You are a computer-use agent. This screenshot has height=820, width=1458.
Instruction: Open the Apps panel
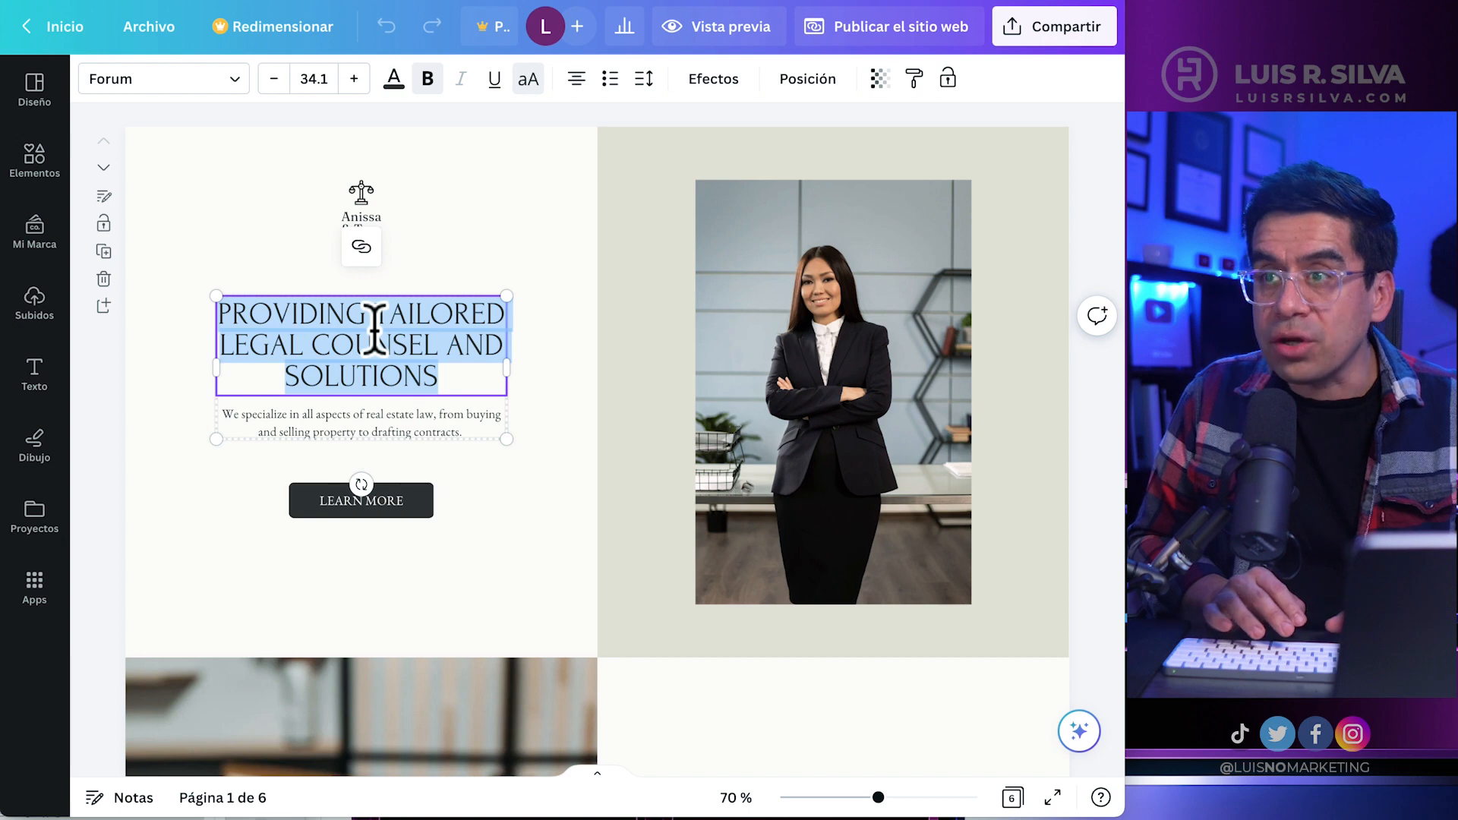pos(34,588)
